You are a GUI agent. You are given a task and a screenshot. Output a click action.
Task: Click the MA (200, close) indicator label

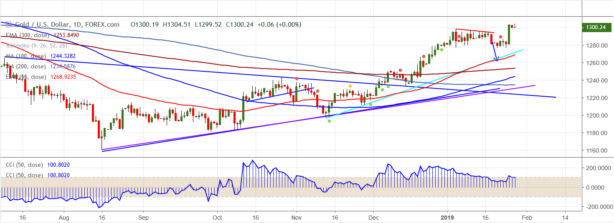tap(25, 66)
